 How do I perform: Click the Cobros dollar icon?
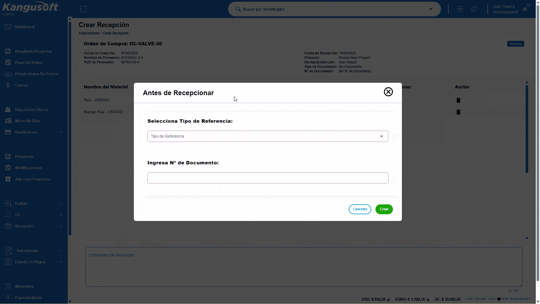pos(8,85)
